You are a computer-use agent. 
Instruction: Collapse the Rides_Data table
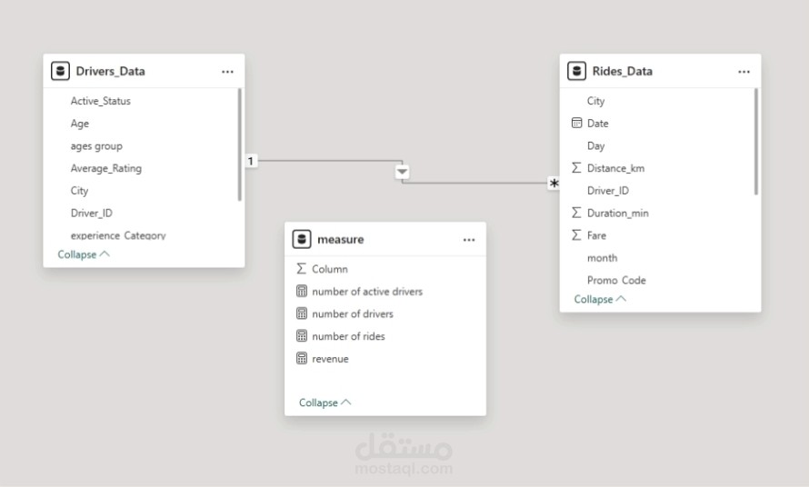pos(599,299)
